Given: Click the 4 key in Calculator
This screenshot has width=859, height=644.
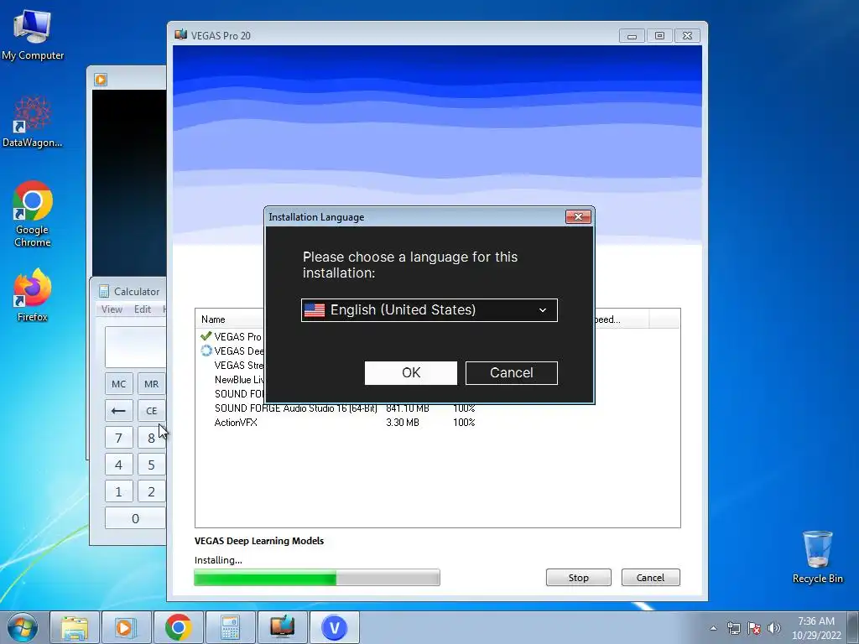Looking at the screenshot, I should [x=119, y=465].
